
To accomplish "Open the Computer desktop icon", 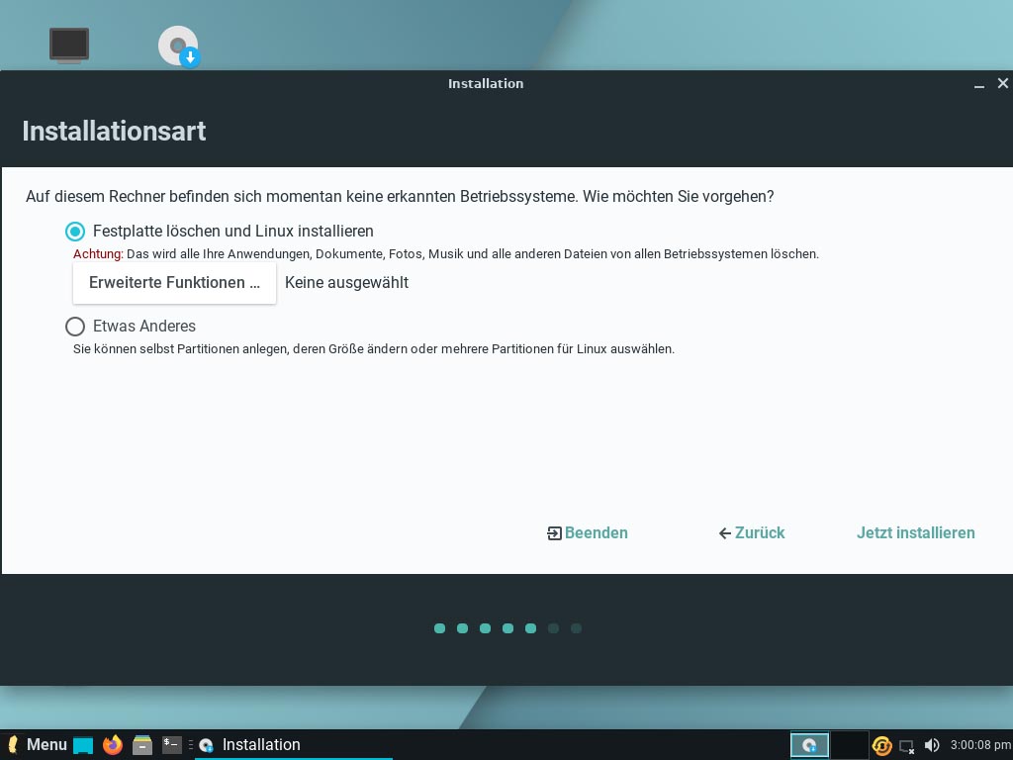I will point(69,46).
